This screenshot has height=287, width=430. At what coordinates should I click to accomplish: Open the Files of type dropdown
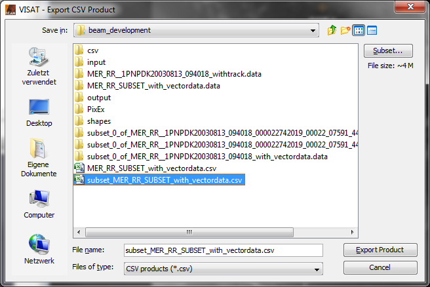coord(318,268)
